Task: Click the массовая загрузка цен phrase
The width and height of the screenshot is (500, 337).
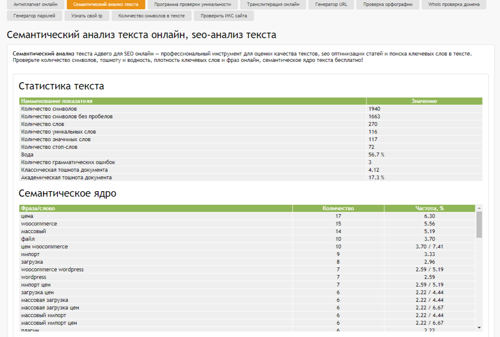Action: pos(50,308)
